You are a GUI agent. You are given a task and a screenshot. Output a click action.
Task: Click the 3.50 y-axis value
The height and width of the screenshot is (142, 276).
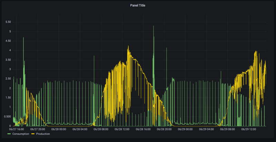coord(8,60)
